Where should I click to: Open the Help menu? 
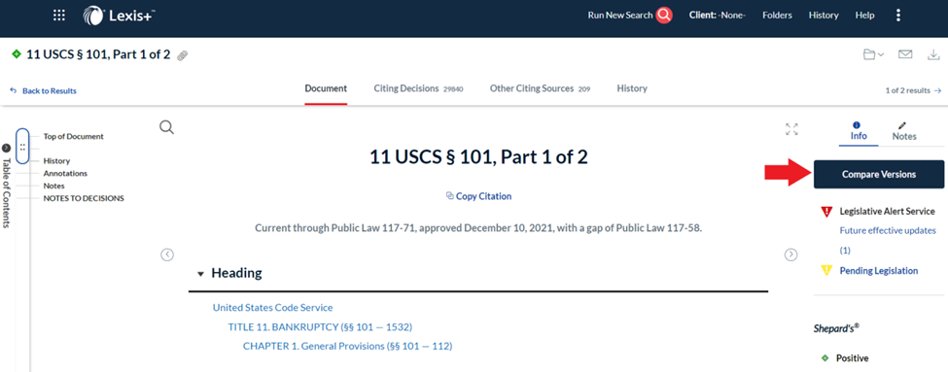[x=864, y=16]
